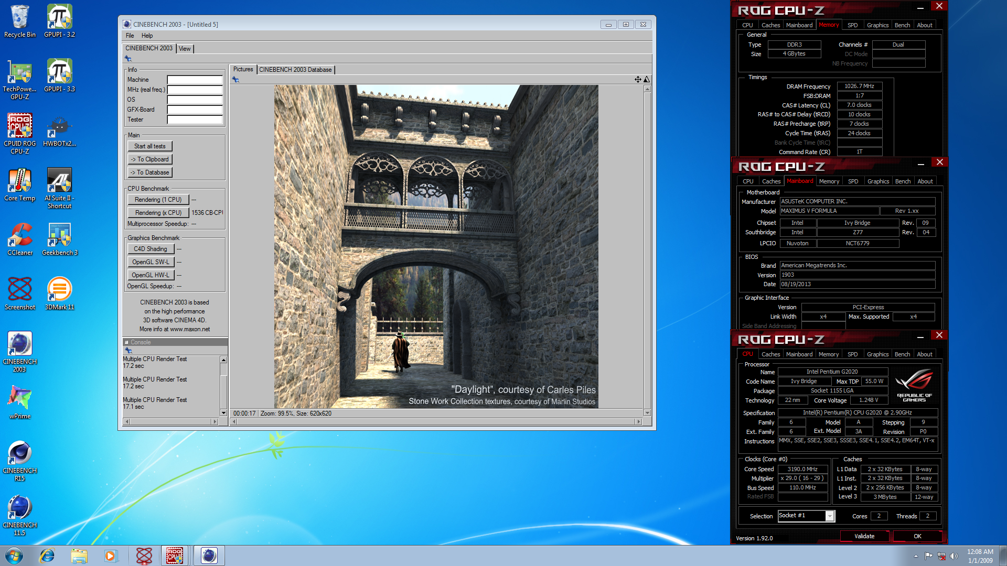Launch Internet Explorer from the taskbar
1007x566 pixels.
47,556
